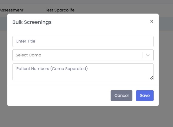Click the Patient Numbers textarea resize handle

151,78
